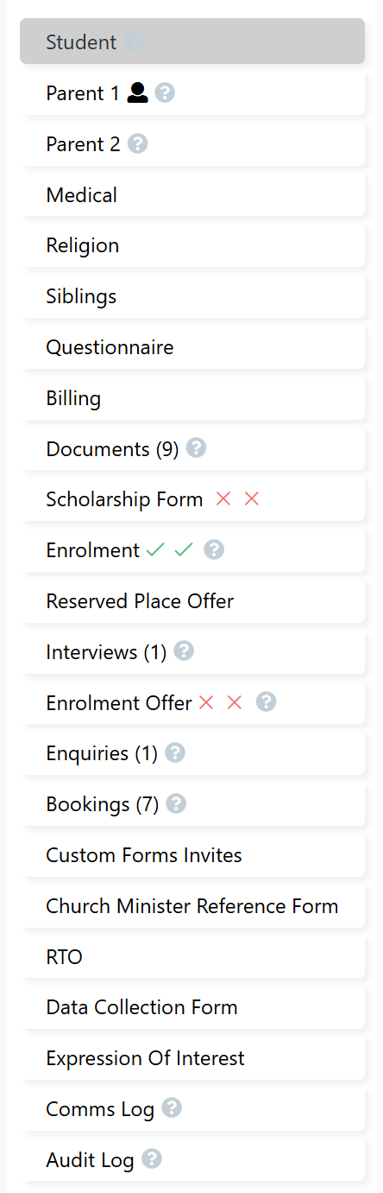Click first green checkmark on Enrolment
The width and height of the screenshot is (383, 1193).
155,550
